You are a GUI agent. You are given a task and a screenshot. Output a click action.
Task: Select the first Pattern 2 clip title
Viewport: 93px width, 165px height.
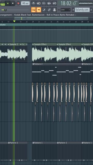(38, 64)
